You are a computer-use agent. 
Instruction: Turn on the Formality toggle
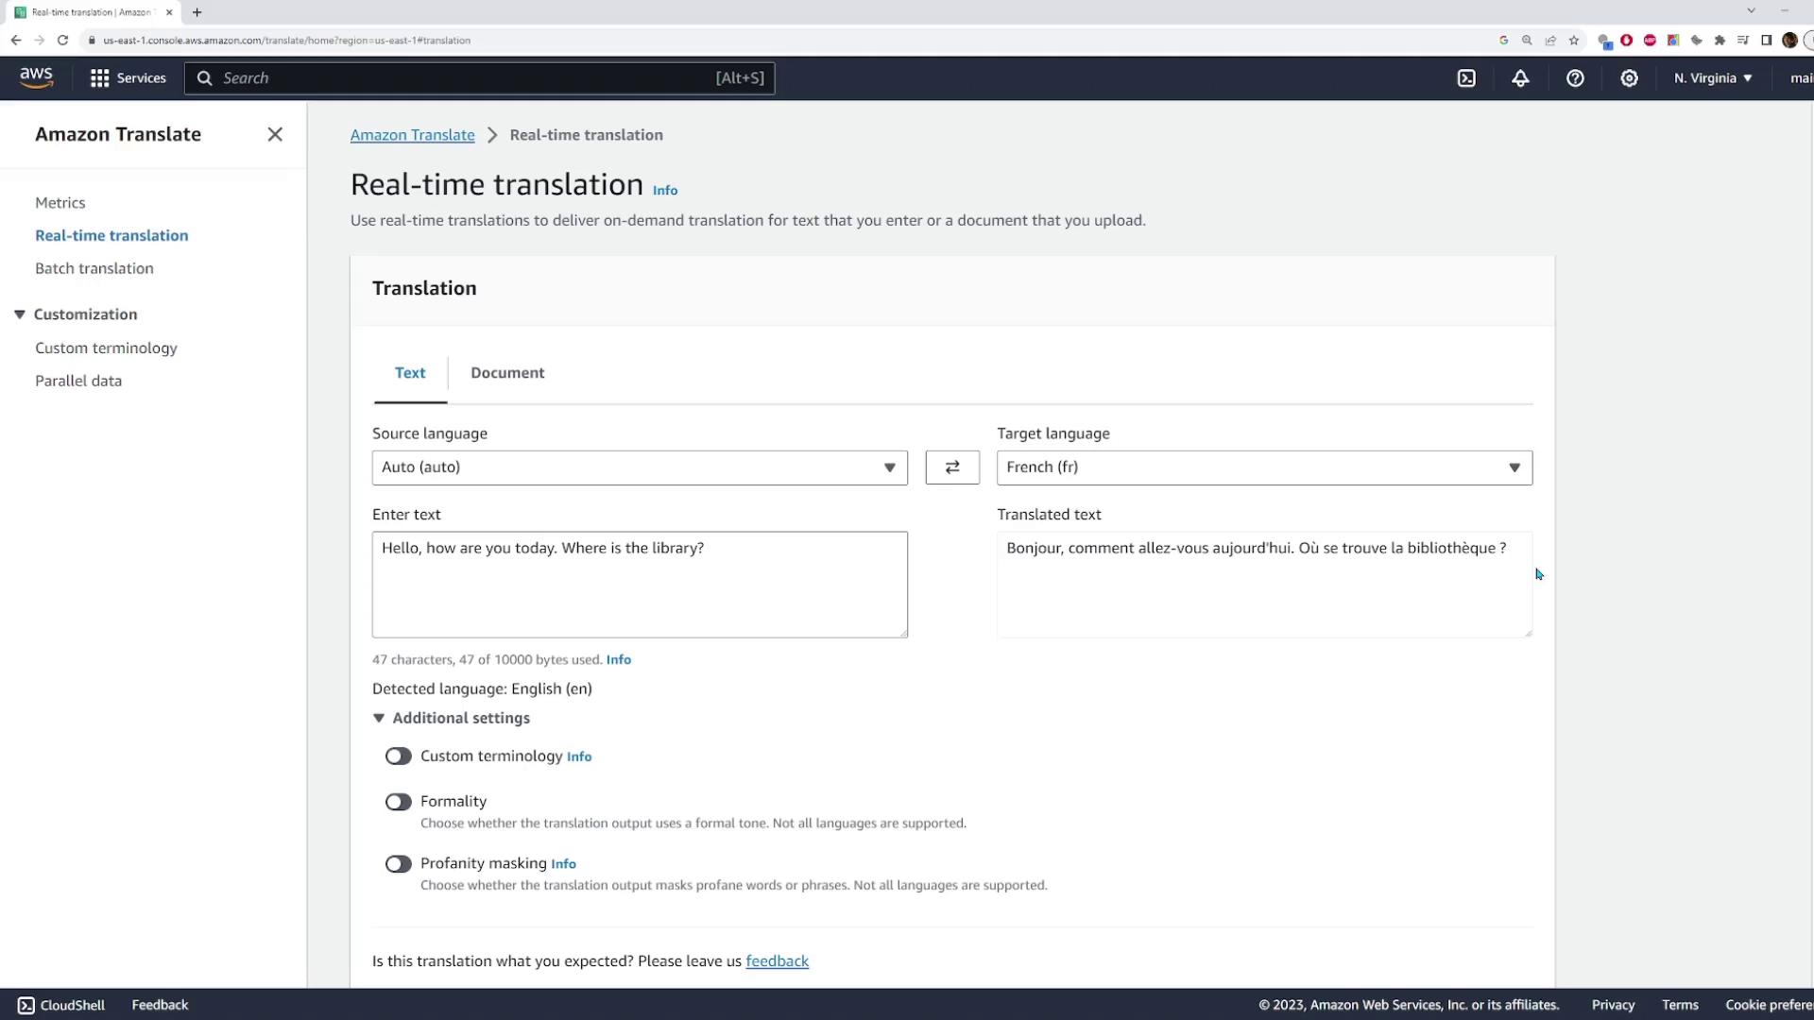click(398, 802)
